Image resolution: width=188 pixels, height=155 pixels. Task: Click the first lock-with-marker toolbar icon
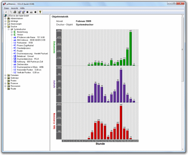pos(20,12)
